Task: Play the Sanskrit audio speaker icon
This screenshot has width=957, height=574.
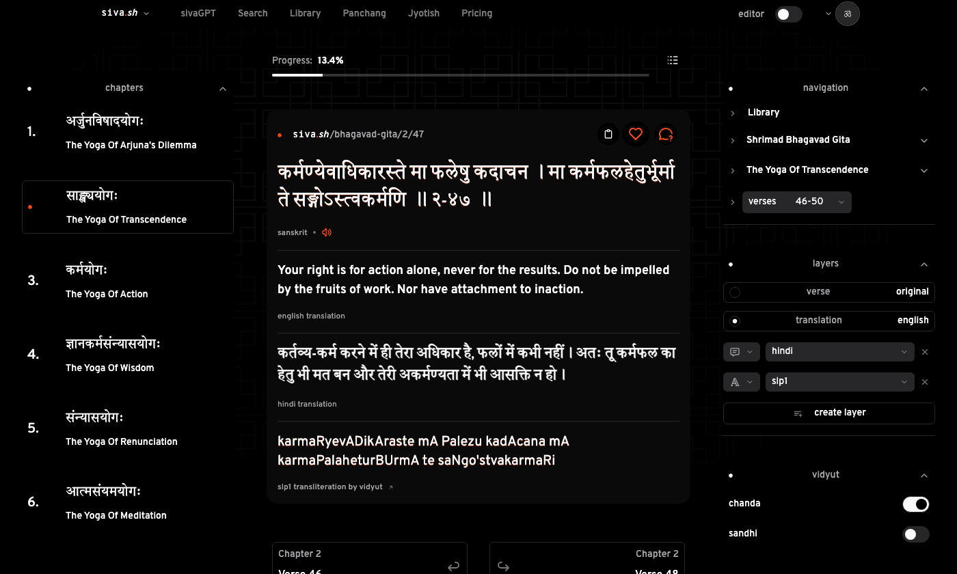Action: tap(327, 232)
